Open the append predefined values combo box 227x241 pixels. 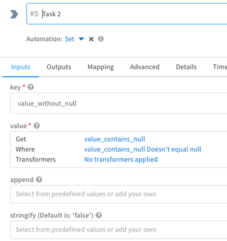[x=119, y=194]
